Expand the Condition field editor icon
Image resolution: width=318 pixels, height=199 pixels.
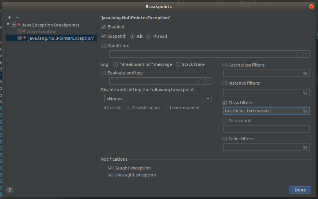point(298,54)
